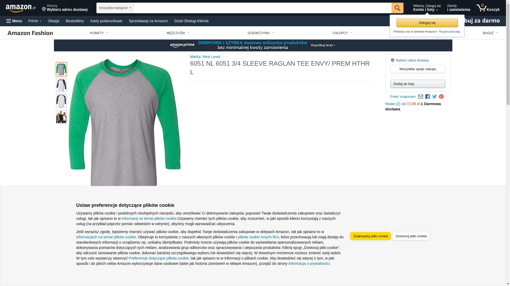The width and height of the screenshot is (510, 286).
Task: Select the thumbnail showing three models
Action: click(x=61, y=117)
